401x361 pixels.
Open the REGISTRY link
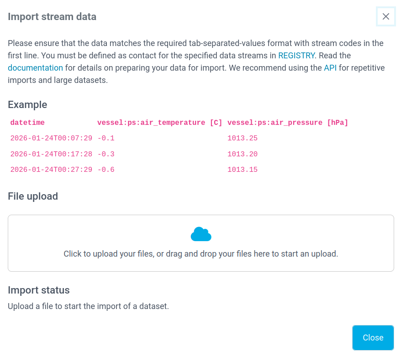click(x=296, y=56)
